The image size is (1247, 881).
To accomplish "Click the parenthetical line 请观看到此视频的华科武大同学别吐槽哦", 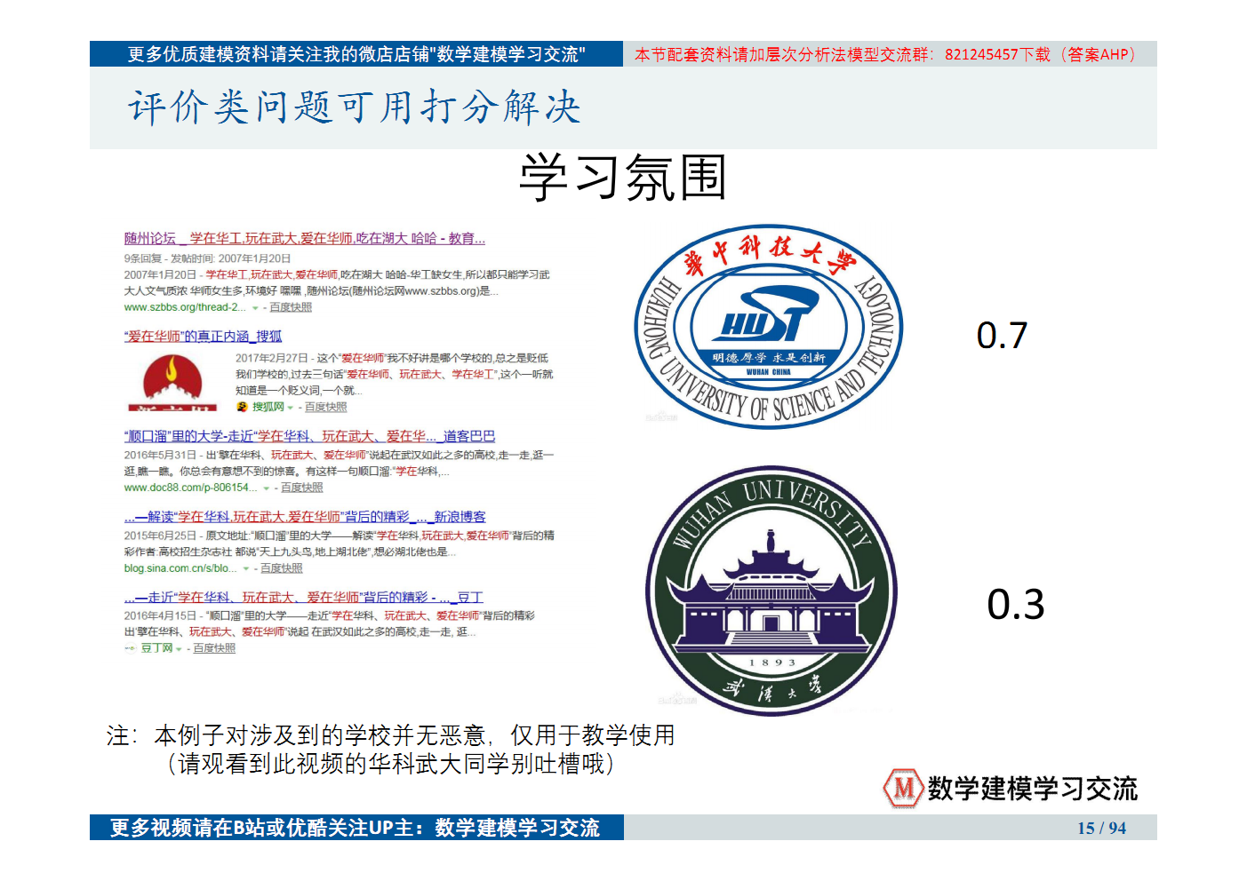I will (391, 764).
